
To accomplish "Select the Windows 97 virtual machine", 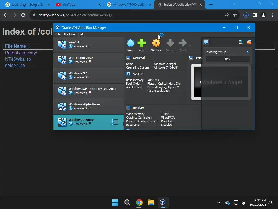I will pyautogui.click(x=89, y=75).
